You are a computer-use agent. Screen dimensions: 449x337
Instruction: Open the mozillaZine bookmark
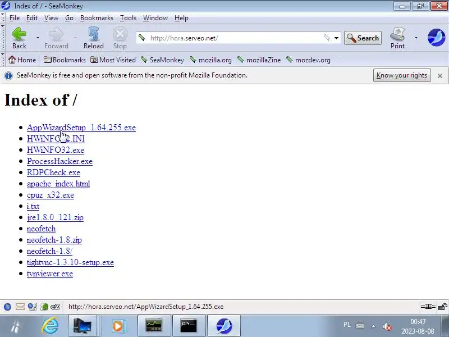pyautogui.click(x=259, y=60)
